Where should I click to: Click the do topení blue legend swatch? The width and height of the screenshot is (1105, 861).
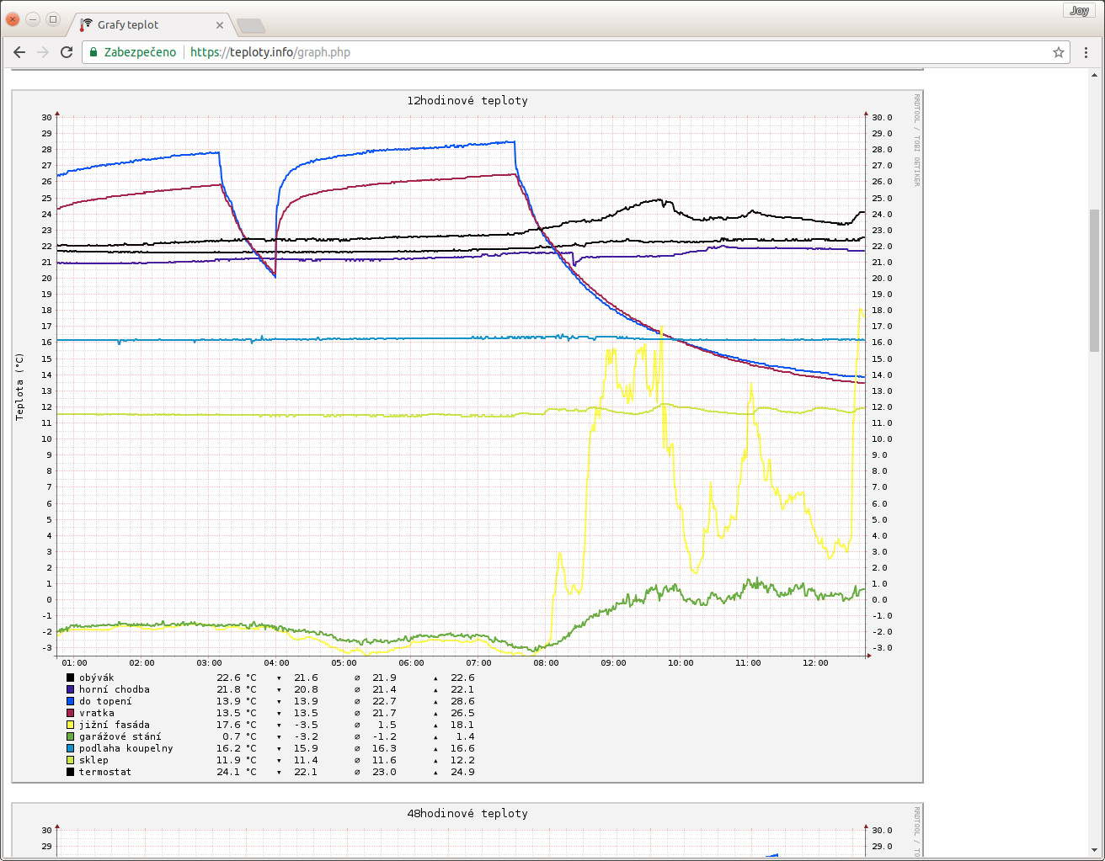[x=71, y=701]
